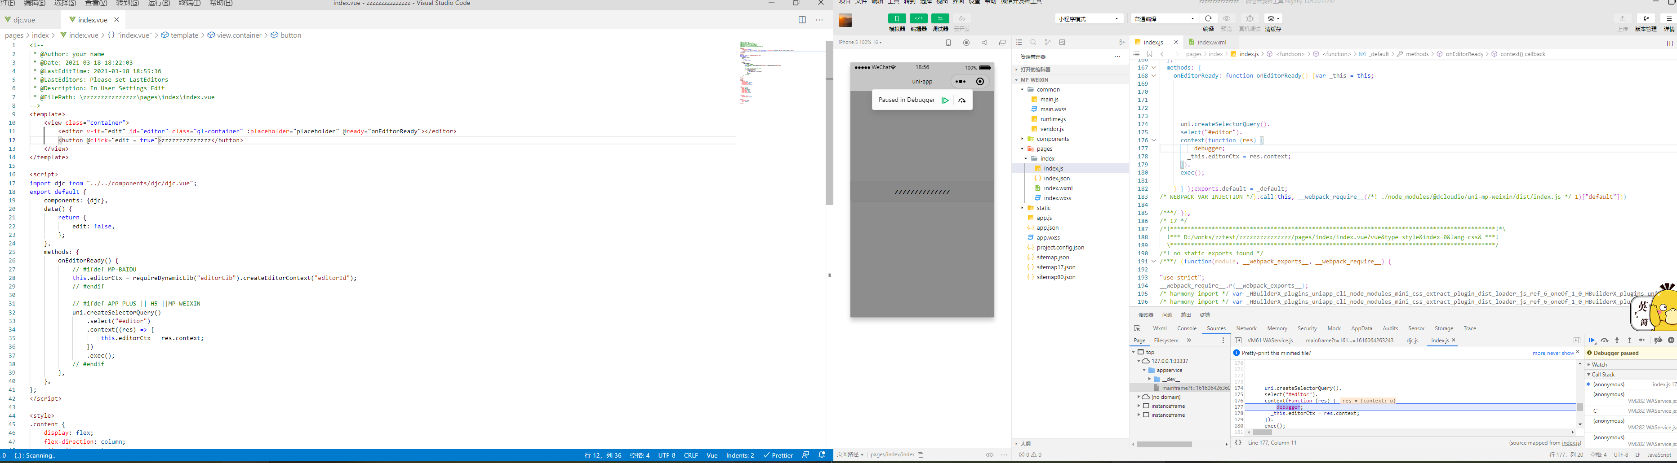The height and width of the screenshot is (463, 1677).
Task: Toggle pause on exceptions icon
Action: 1671,340
